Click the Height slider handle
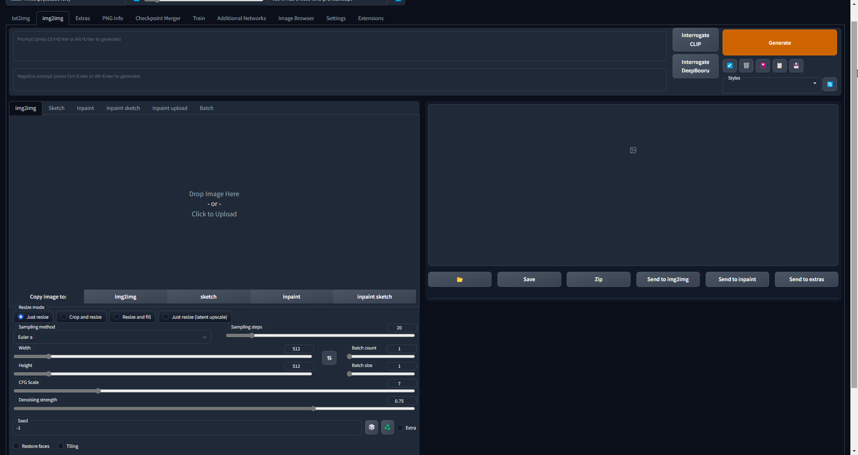This screenshot has width=858, height=455. coord(49,374)
